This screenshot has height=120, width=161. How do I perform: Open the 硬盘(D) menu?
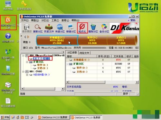[35, 20]
